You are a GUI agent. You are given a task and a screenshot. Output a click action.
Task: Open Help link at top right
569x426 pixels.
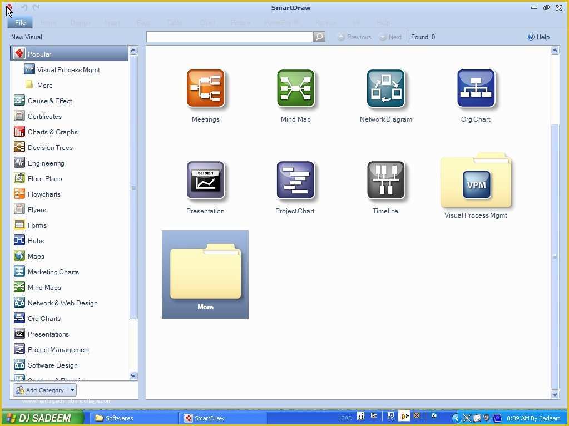point(538,37)
